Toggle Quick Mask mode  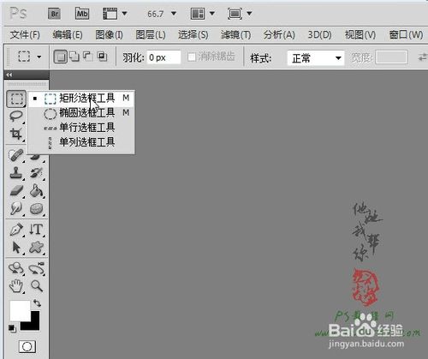pos(27,347)
